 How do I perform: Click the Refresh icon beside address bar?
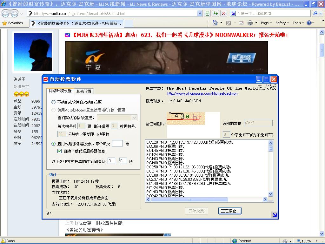216,13
